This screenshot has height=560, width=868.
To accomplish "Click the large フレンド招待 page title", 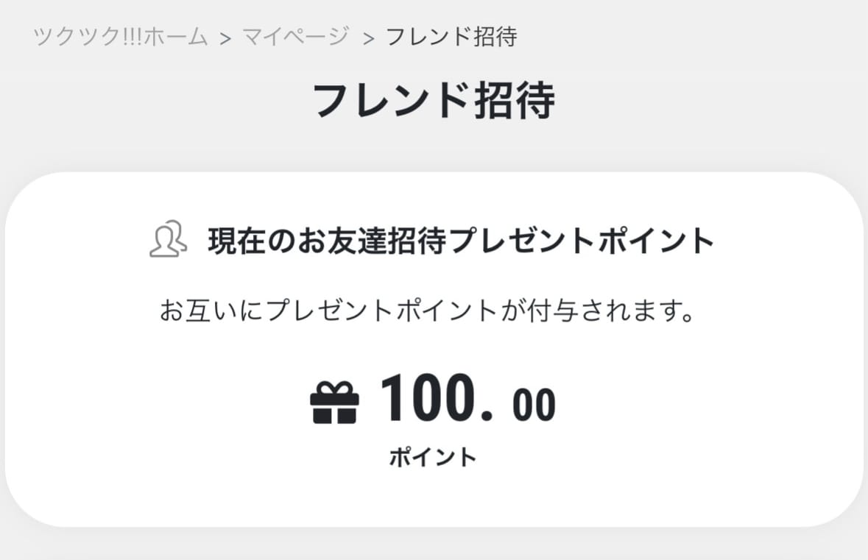I will 434,101.
